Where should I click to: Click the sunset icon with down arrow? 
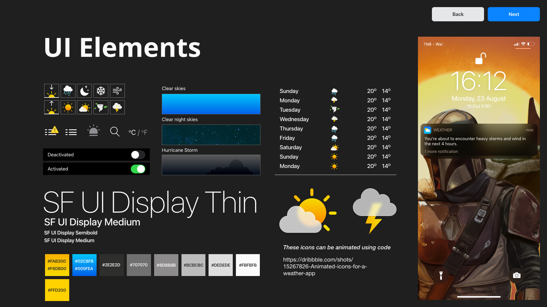[x=52, y=91]
